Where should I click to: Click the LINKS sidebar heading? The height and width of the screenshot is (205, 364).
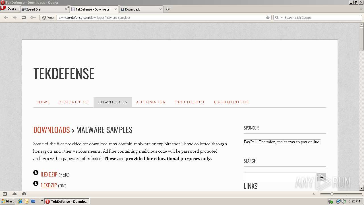(251, 186)
